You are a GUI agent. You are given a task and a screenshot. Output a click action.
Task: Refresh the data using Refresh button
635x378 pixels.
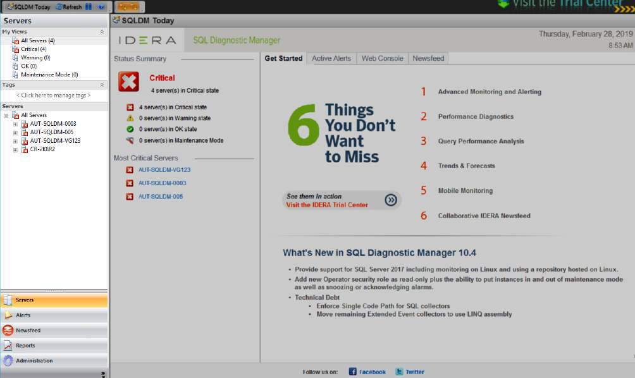pyautogui.click(x=69, y=7)
